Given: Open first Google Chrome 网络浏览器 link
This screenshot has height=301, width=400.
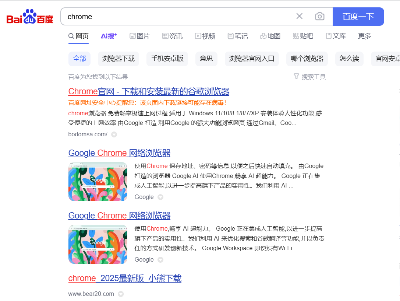Looking at the screenshot, I should pyautogui.click(x=119, y=153).
